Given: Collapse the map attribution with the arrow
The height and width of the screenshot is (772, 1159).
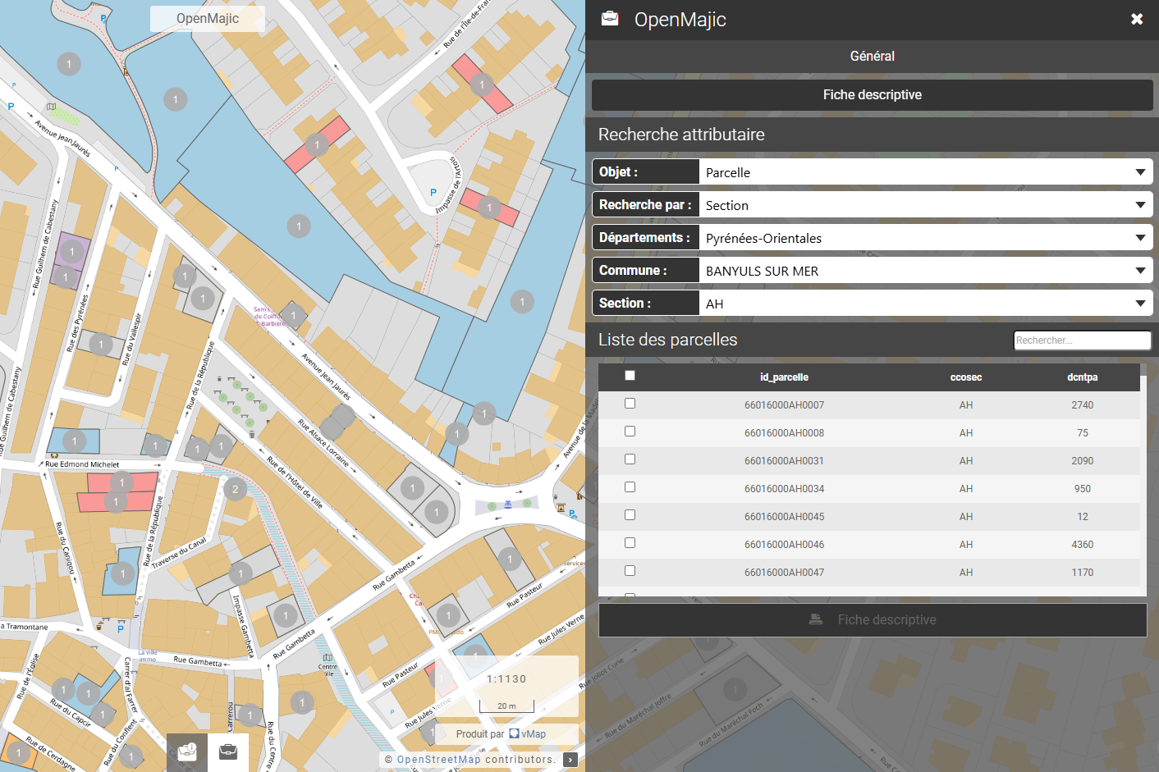Looking at the screenshot, I should [x=570, y=760].
